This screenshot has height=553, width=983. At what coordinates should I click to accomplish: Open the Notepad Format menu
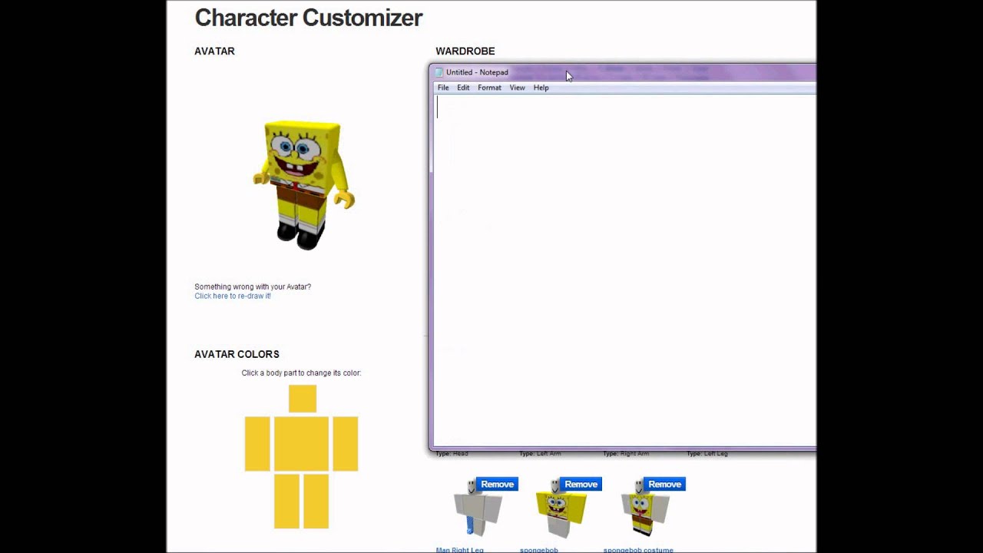click(489, 88)
